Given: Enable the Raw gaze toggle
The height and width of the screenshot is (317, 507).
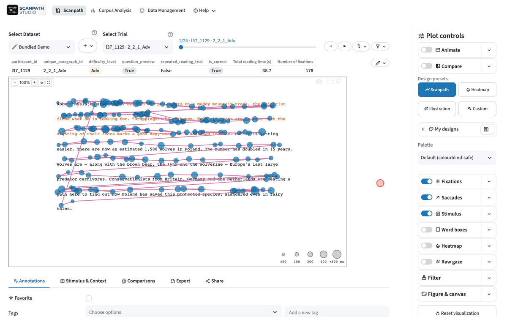Looking at the screenshot, I should coord(427,262).
